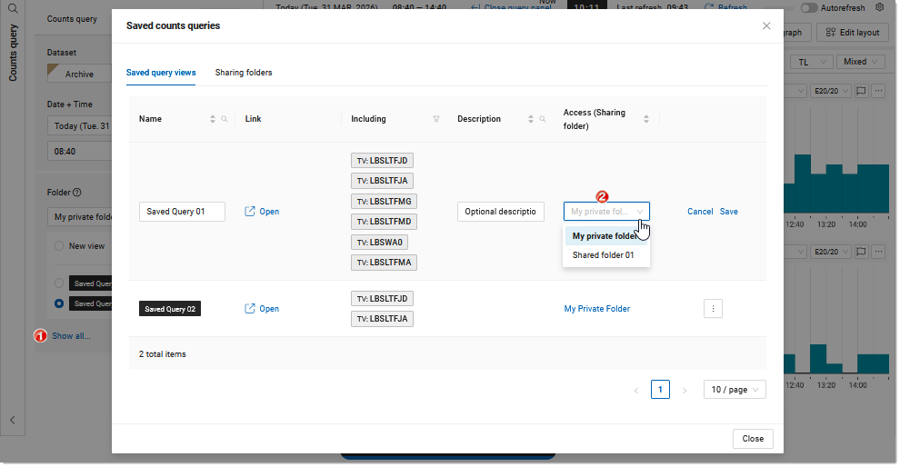Image resolution: width=900 pixels, height=467 pixels.
Task: Switch to the Sharing folders tab
Action: [x=244, y=73]
